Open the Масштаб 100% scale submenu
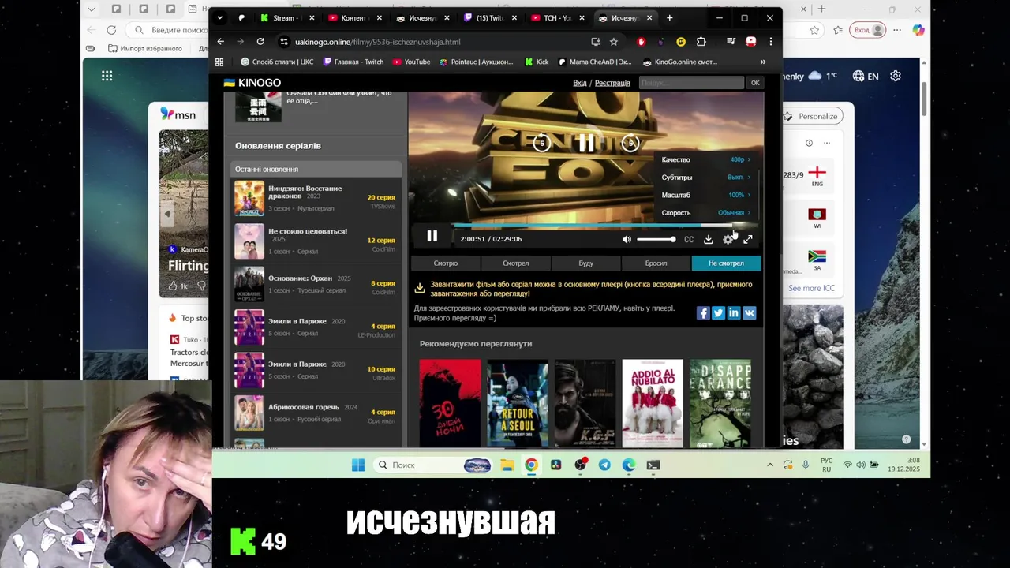 tap(706, 195)
